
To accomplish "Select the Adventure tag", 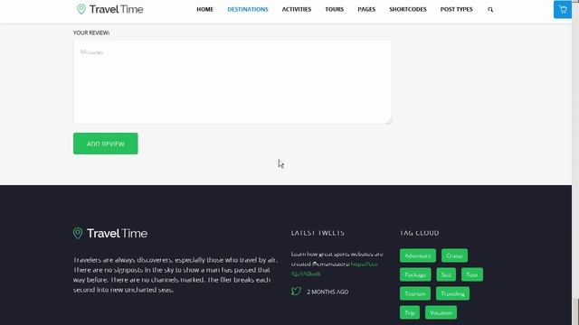I will click(418, 255).
